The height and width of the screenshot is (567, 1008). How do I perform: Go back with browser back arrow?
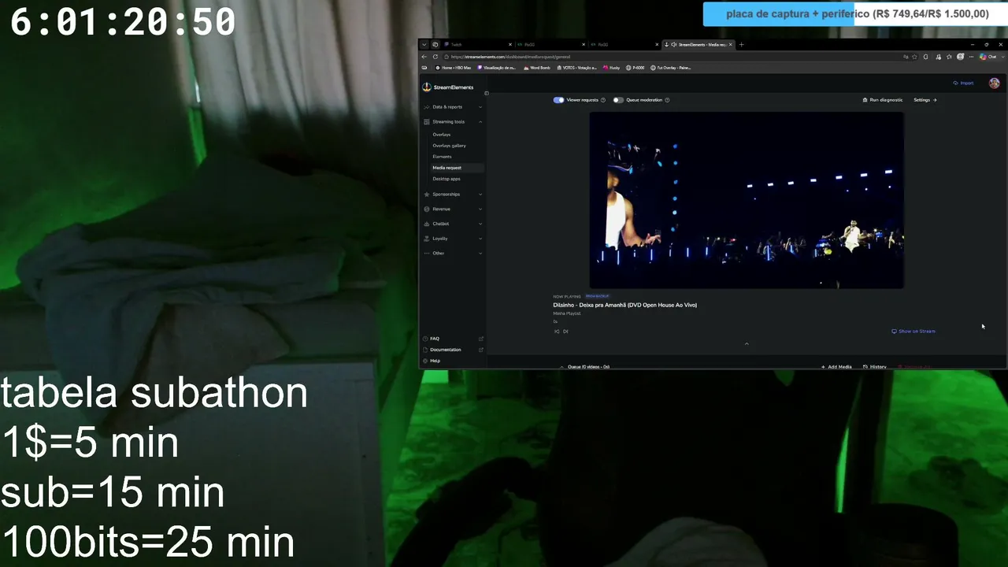pyautogui.click(x=424, y=57)
